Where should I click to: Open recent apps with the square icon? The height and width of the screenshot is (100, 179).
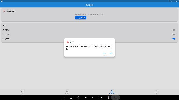(101, 97)
